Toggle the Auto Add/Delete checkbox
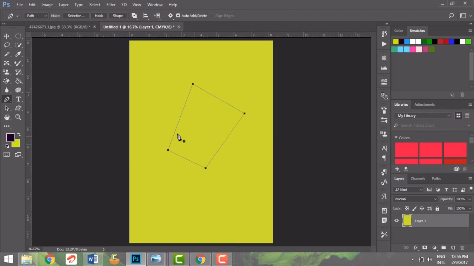 point(179,16)
